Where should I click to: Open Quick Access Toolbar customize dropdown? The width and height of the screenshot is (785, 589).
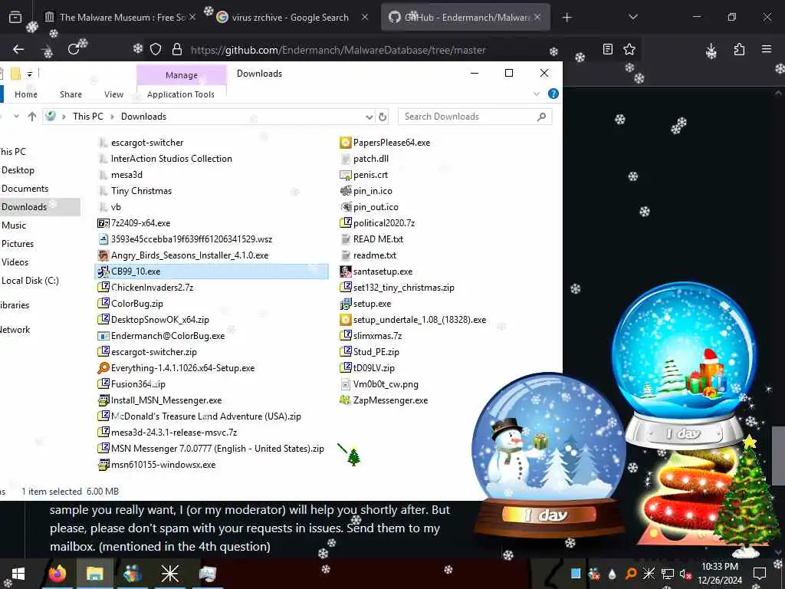(30, 74)
